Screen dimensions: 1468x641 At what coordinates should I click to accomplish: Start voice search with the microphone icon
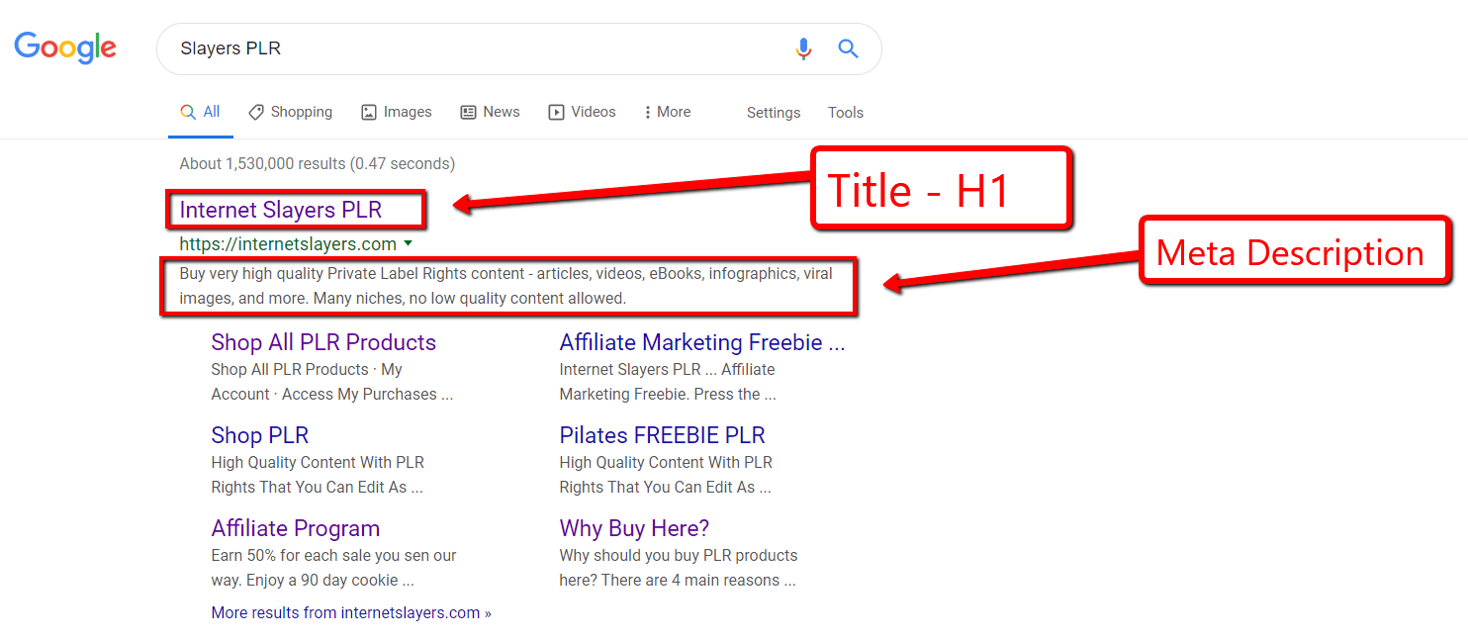click(x=803, y=48)
